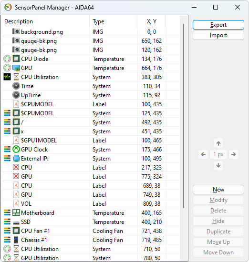This screenshot has width=249, height=262.
Task: Nudge item left with the left arrow
Action: [203, 154]
